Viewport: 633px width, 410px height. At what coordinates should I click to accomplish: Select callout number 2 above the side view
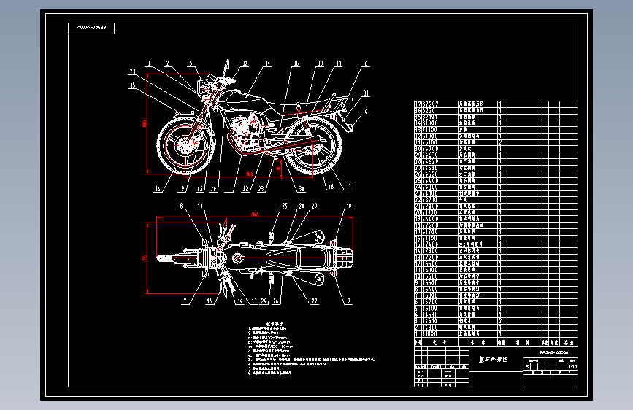(167, 63)
